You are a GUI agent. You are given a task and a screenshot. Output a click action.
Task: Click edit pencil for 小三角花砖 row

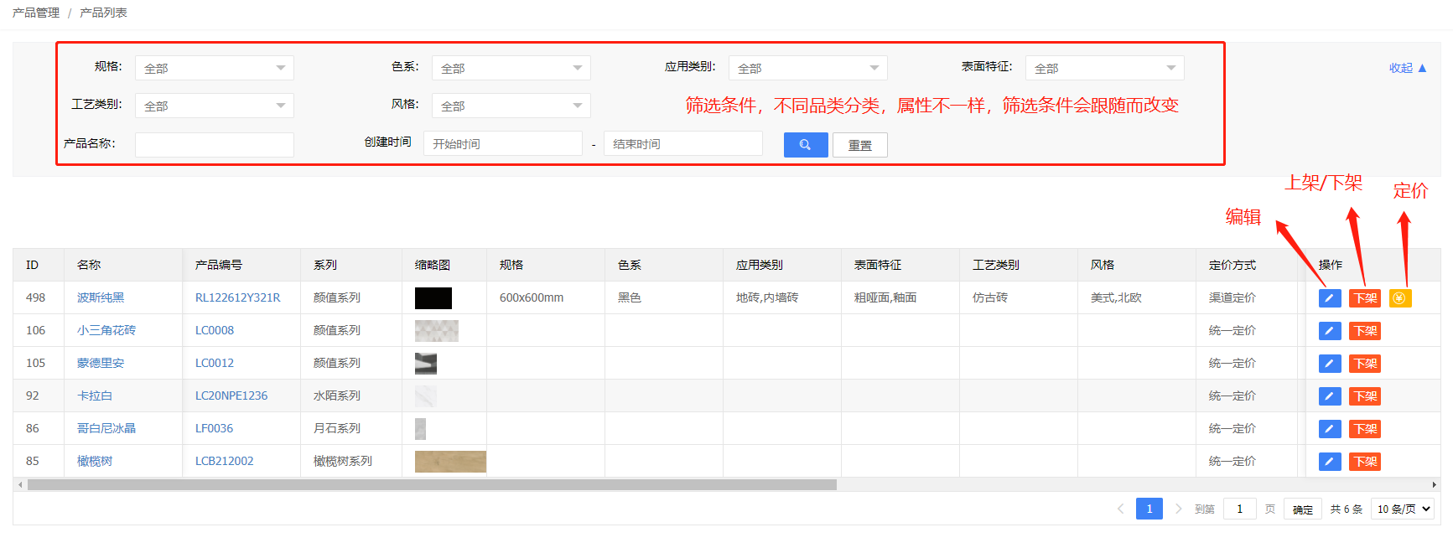point(1329,331)
